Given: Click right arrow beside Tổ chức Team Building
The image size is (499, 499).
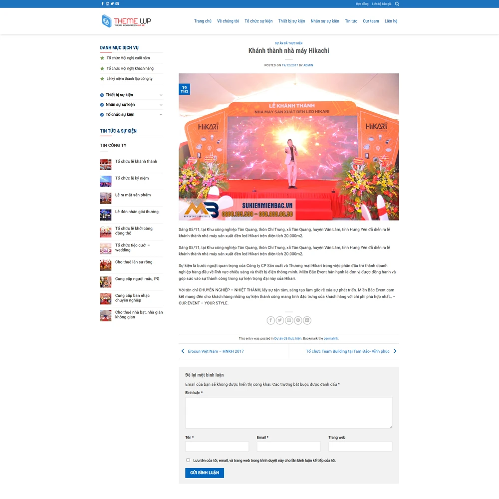Looking at the screenshot, I should [395, 351].
